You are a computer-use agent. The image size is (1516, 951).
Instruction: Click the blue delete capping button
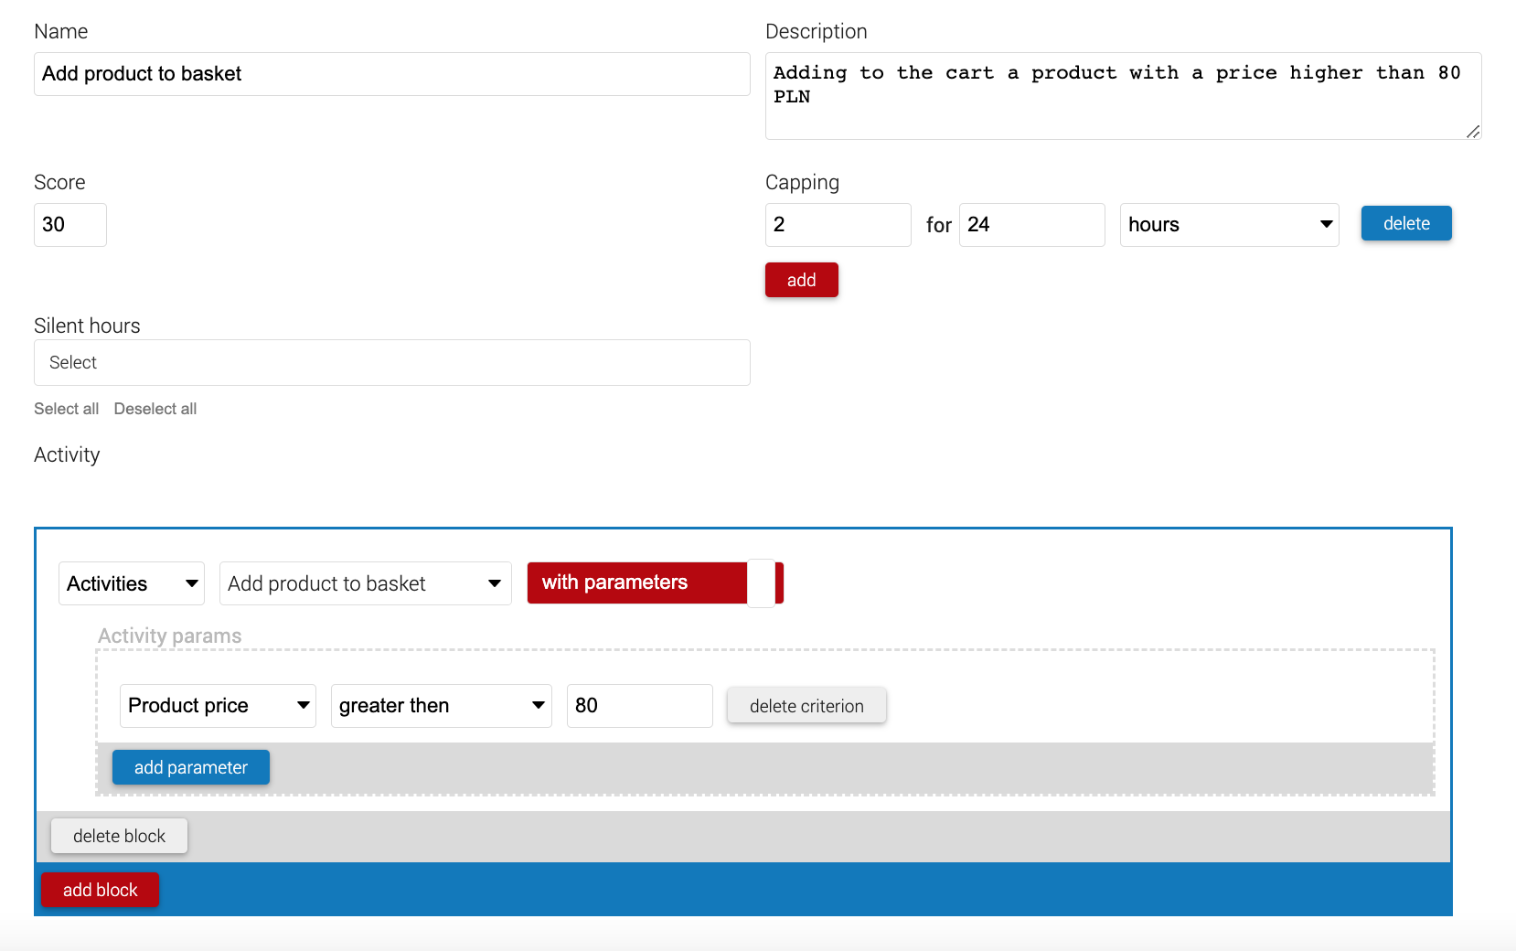click(1406, 223)
